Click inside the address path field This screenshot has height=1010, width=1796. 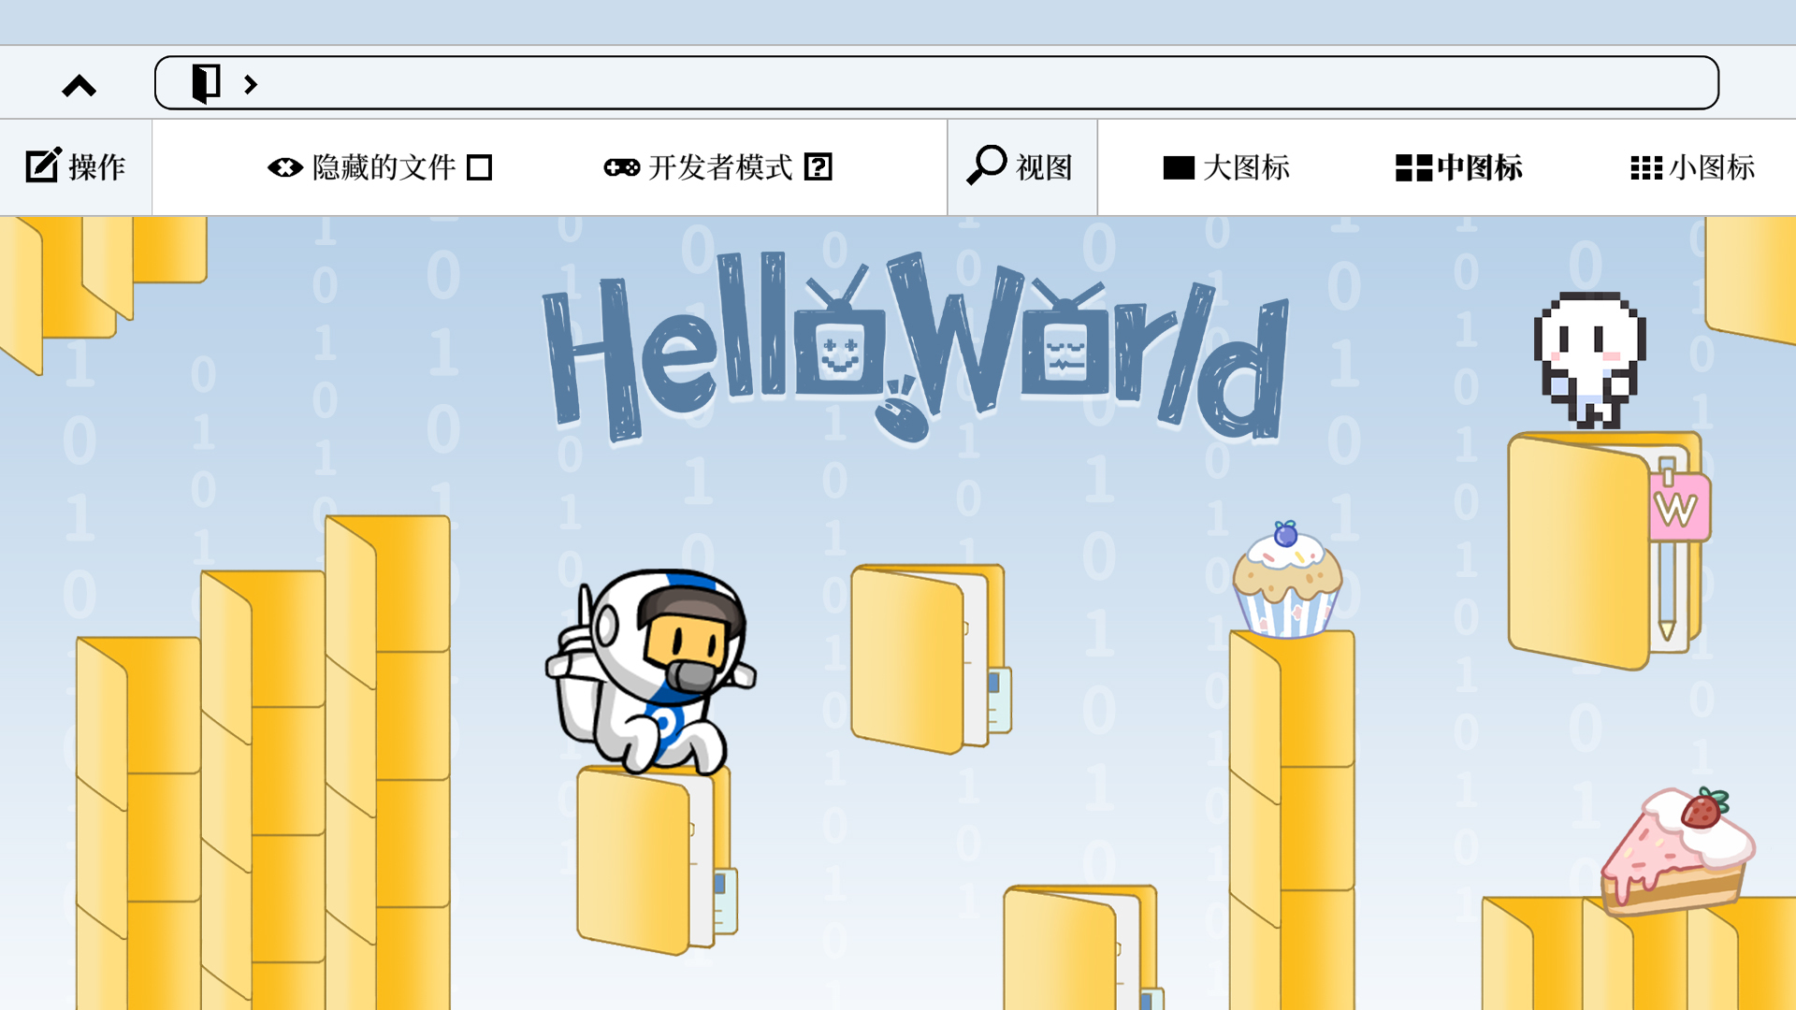(x=936, y=83)
